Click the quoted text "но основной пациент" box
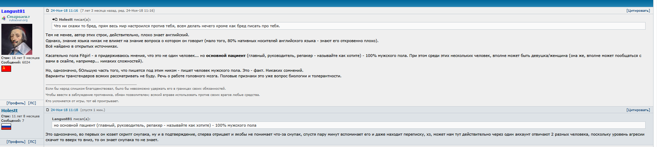The image size is (657, 147). pyautogui.click(x=155, y=125)
